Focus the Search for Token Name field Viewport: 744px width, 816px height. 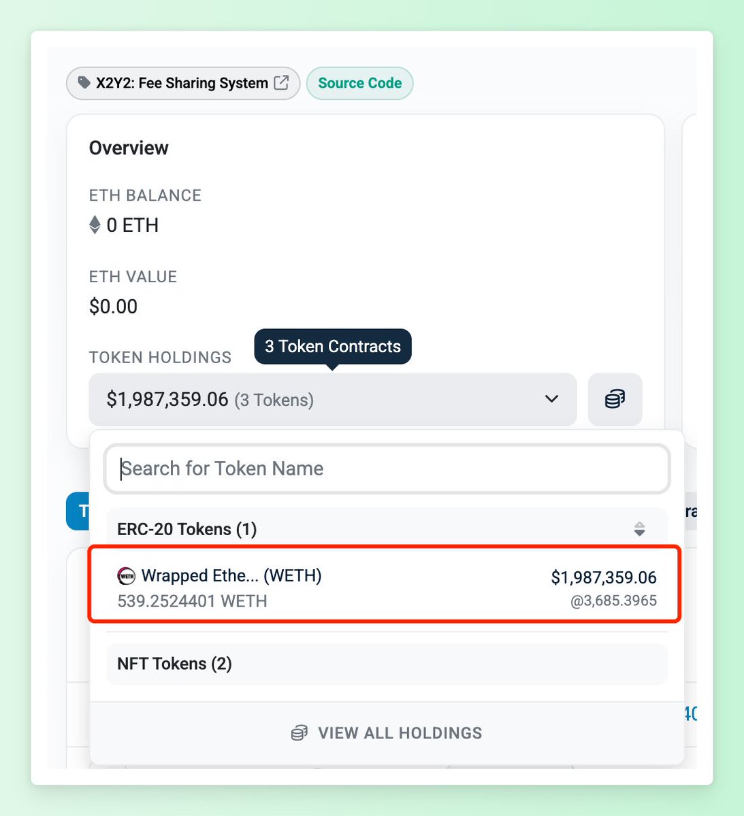(x=387, y=469)
